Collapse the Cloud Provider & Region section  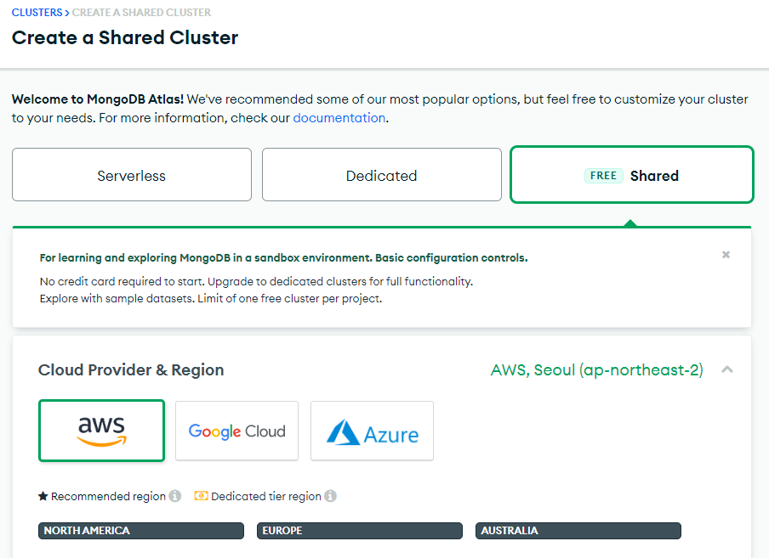point(727,369)
